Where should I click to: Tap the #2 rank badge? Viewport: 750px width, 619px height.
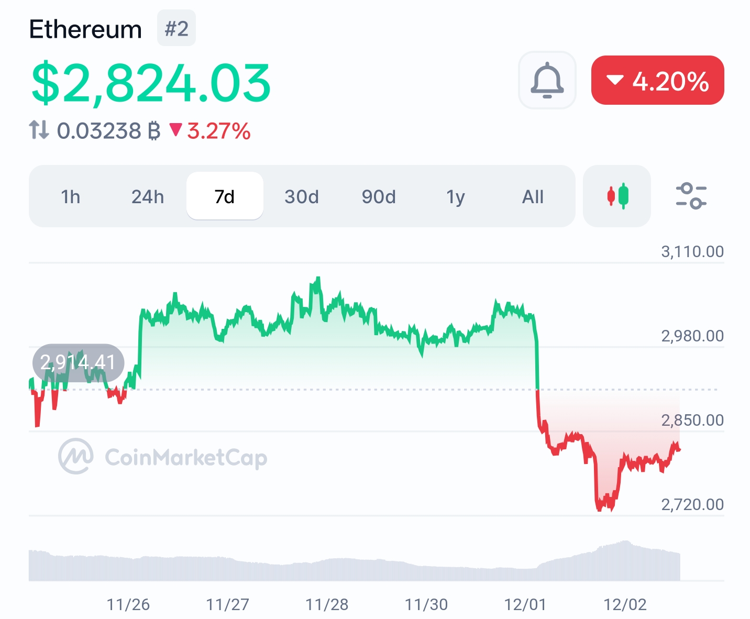[x=177, y=28]
